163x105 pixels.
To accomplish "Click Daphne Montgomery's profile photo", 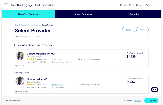I will [x=20, y=55].
